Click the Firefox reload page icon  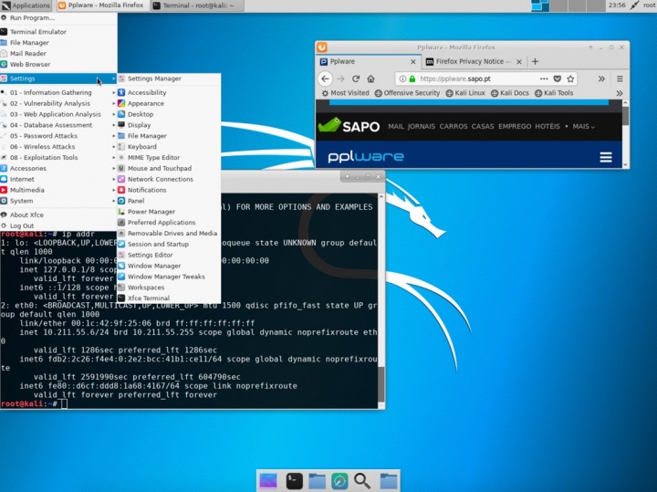356,79
